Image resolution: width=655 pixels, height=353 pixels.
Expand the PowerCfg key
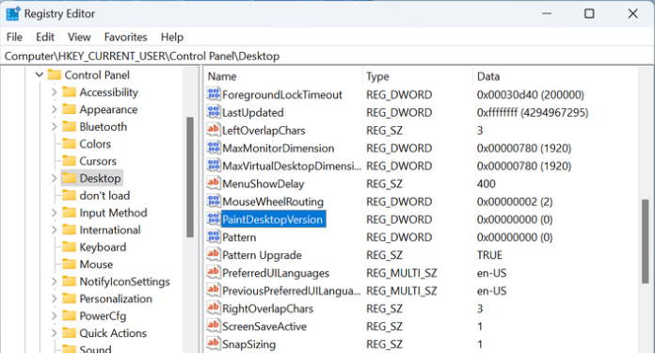54,316
